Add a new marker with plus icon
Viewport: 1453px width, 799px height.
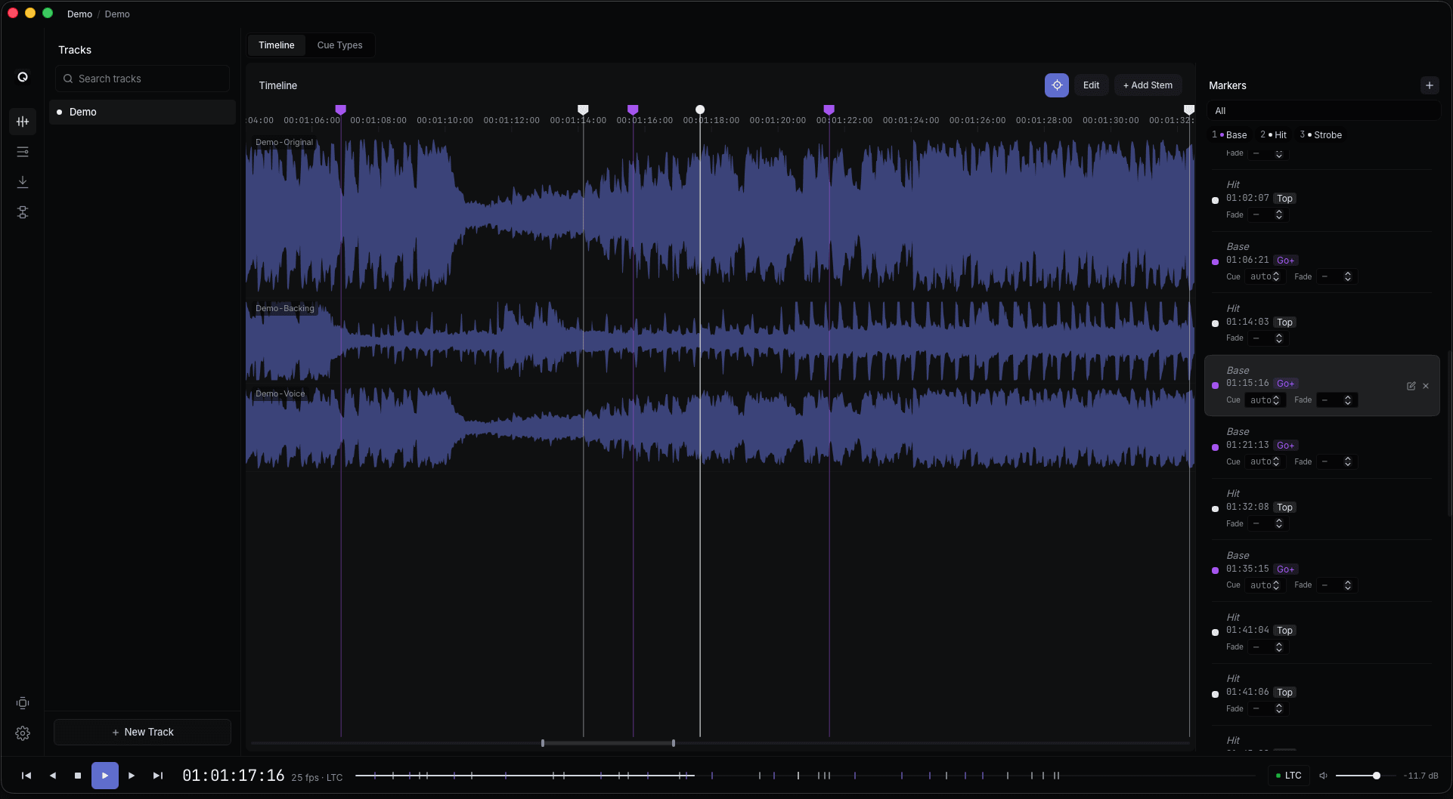[x=1429, y=85]
